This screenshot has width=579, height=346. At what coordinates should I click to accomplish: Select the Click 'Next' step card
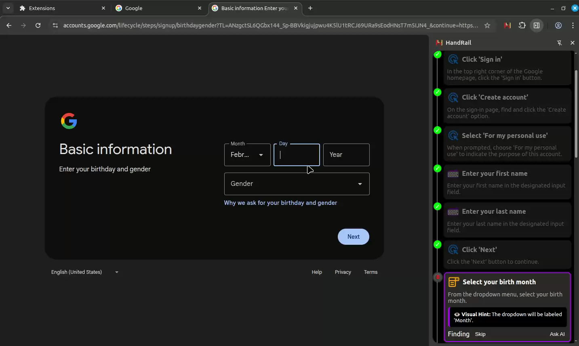tap(507, 255)
